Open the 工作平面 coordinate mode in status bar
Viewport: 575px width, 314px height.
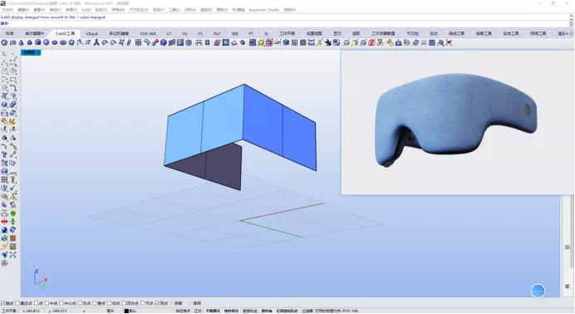[9, 311]
